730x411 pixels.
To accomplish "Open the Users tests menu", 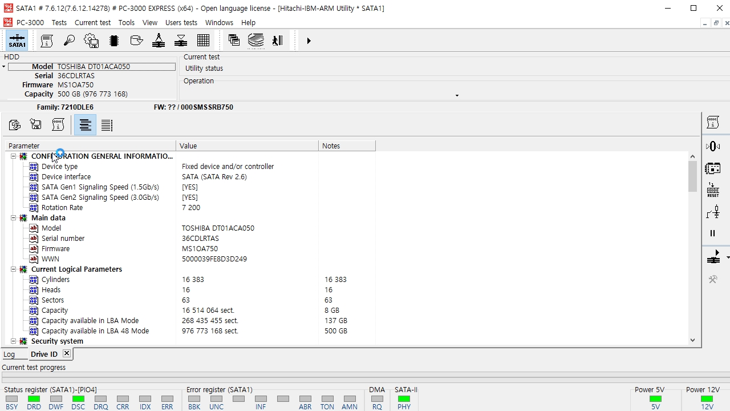I will 181,23.
